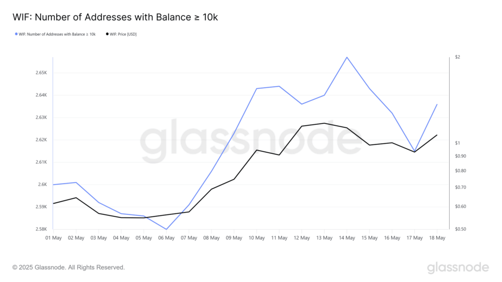This screenshot has height=282, width=502.
Task: Click the $1 right axis price label
Action: pyautogui.click(x=457, y=143)
